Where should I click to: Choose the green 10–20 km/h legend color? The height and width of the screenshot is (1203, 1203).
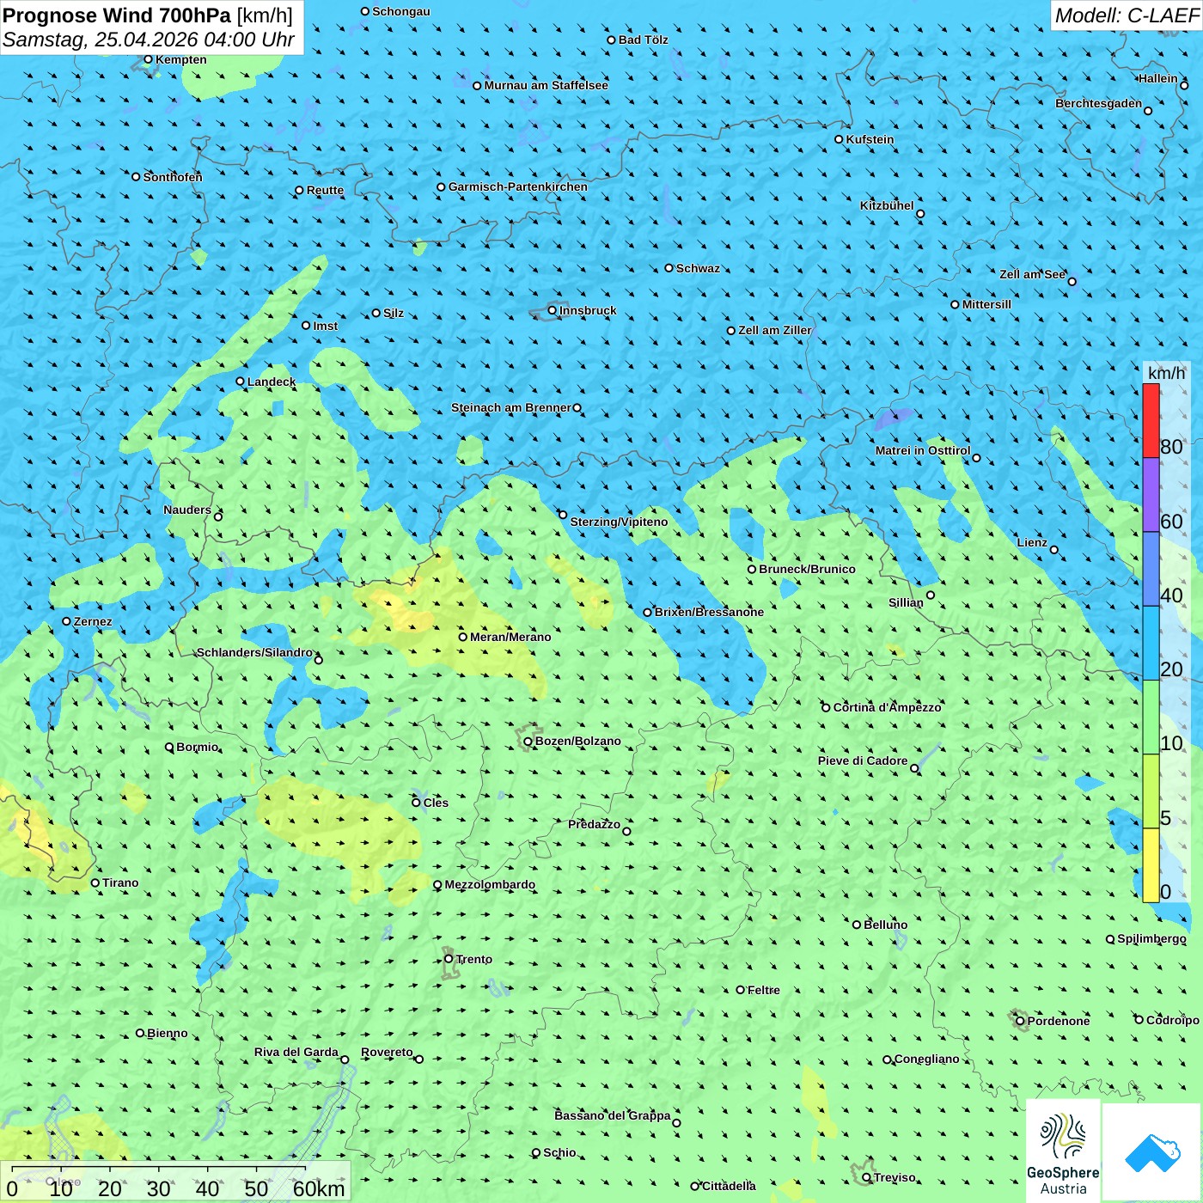(x=1151, y=718)
